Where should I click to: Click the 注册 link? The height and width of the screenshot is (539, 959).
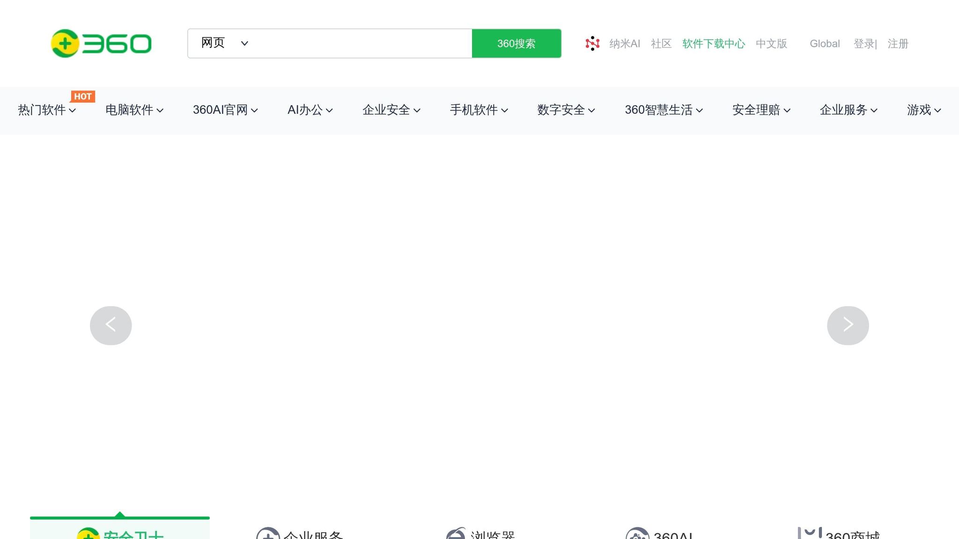(898, 44)
